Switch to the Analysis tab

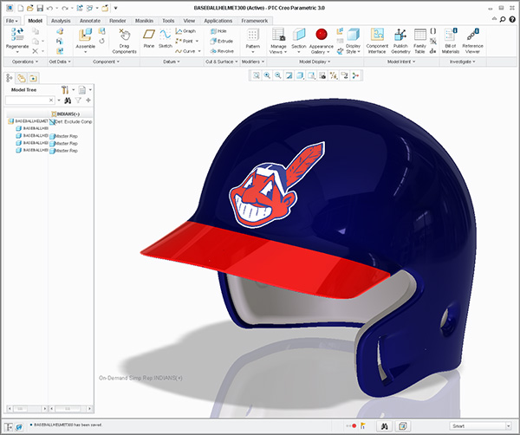61,21
